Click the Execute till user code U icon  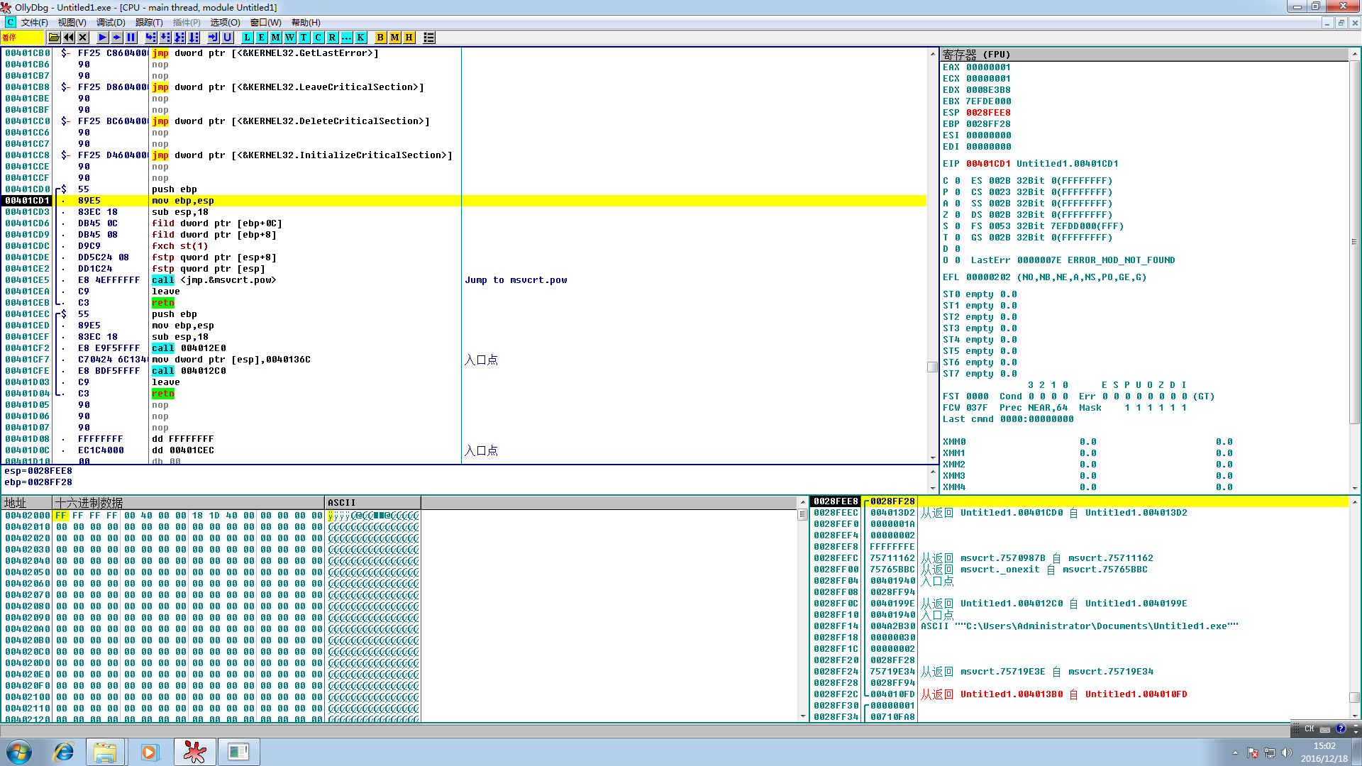pyautogui.click(x=228, y=38)
